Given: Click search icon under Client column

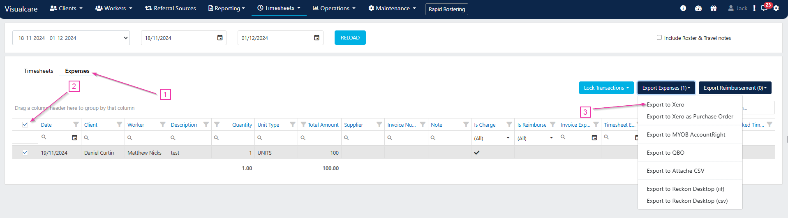Looking at the screenshot, I should (x=87, y=137).
